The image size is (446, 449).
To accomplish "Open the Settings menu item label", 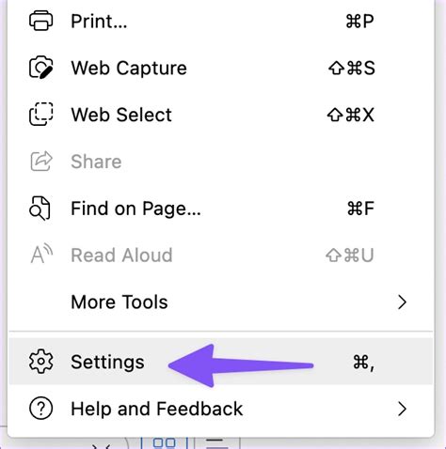I will pos(107,363).
